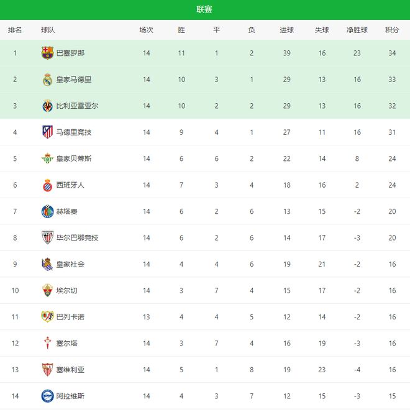Click the Real Madrid club crest icon

click(47, 80)
